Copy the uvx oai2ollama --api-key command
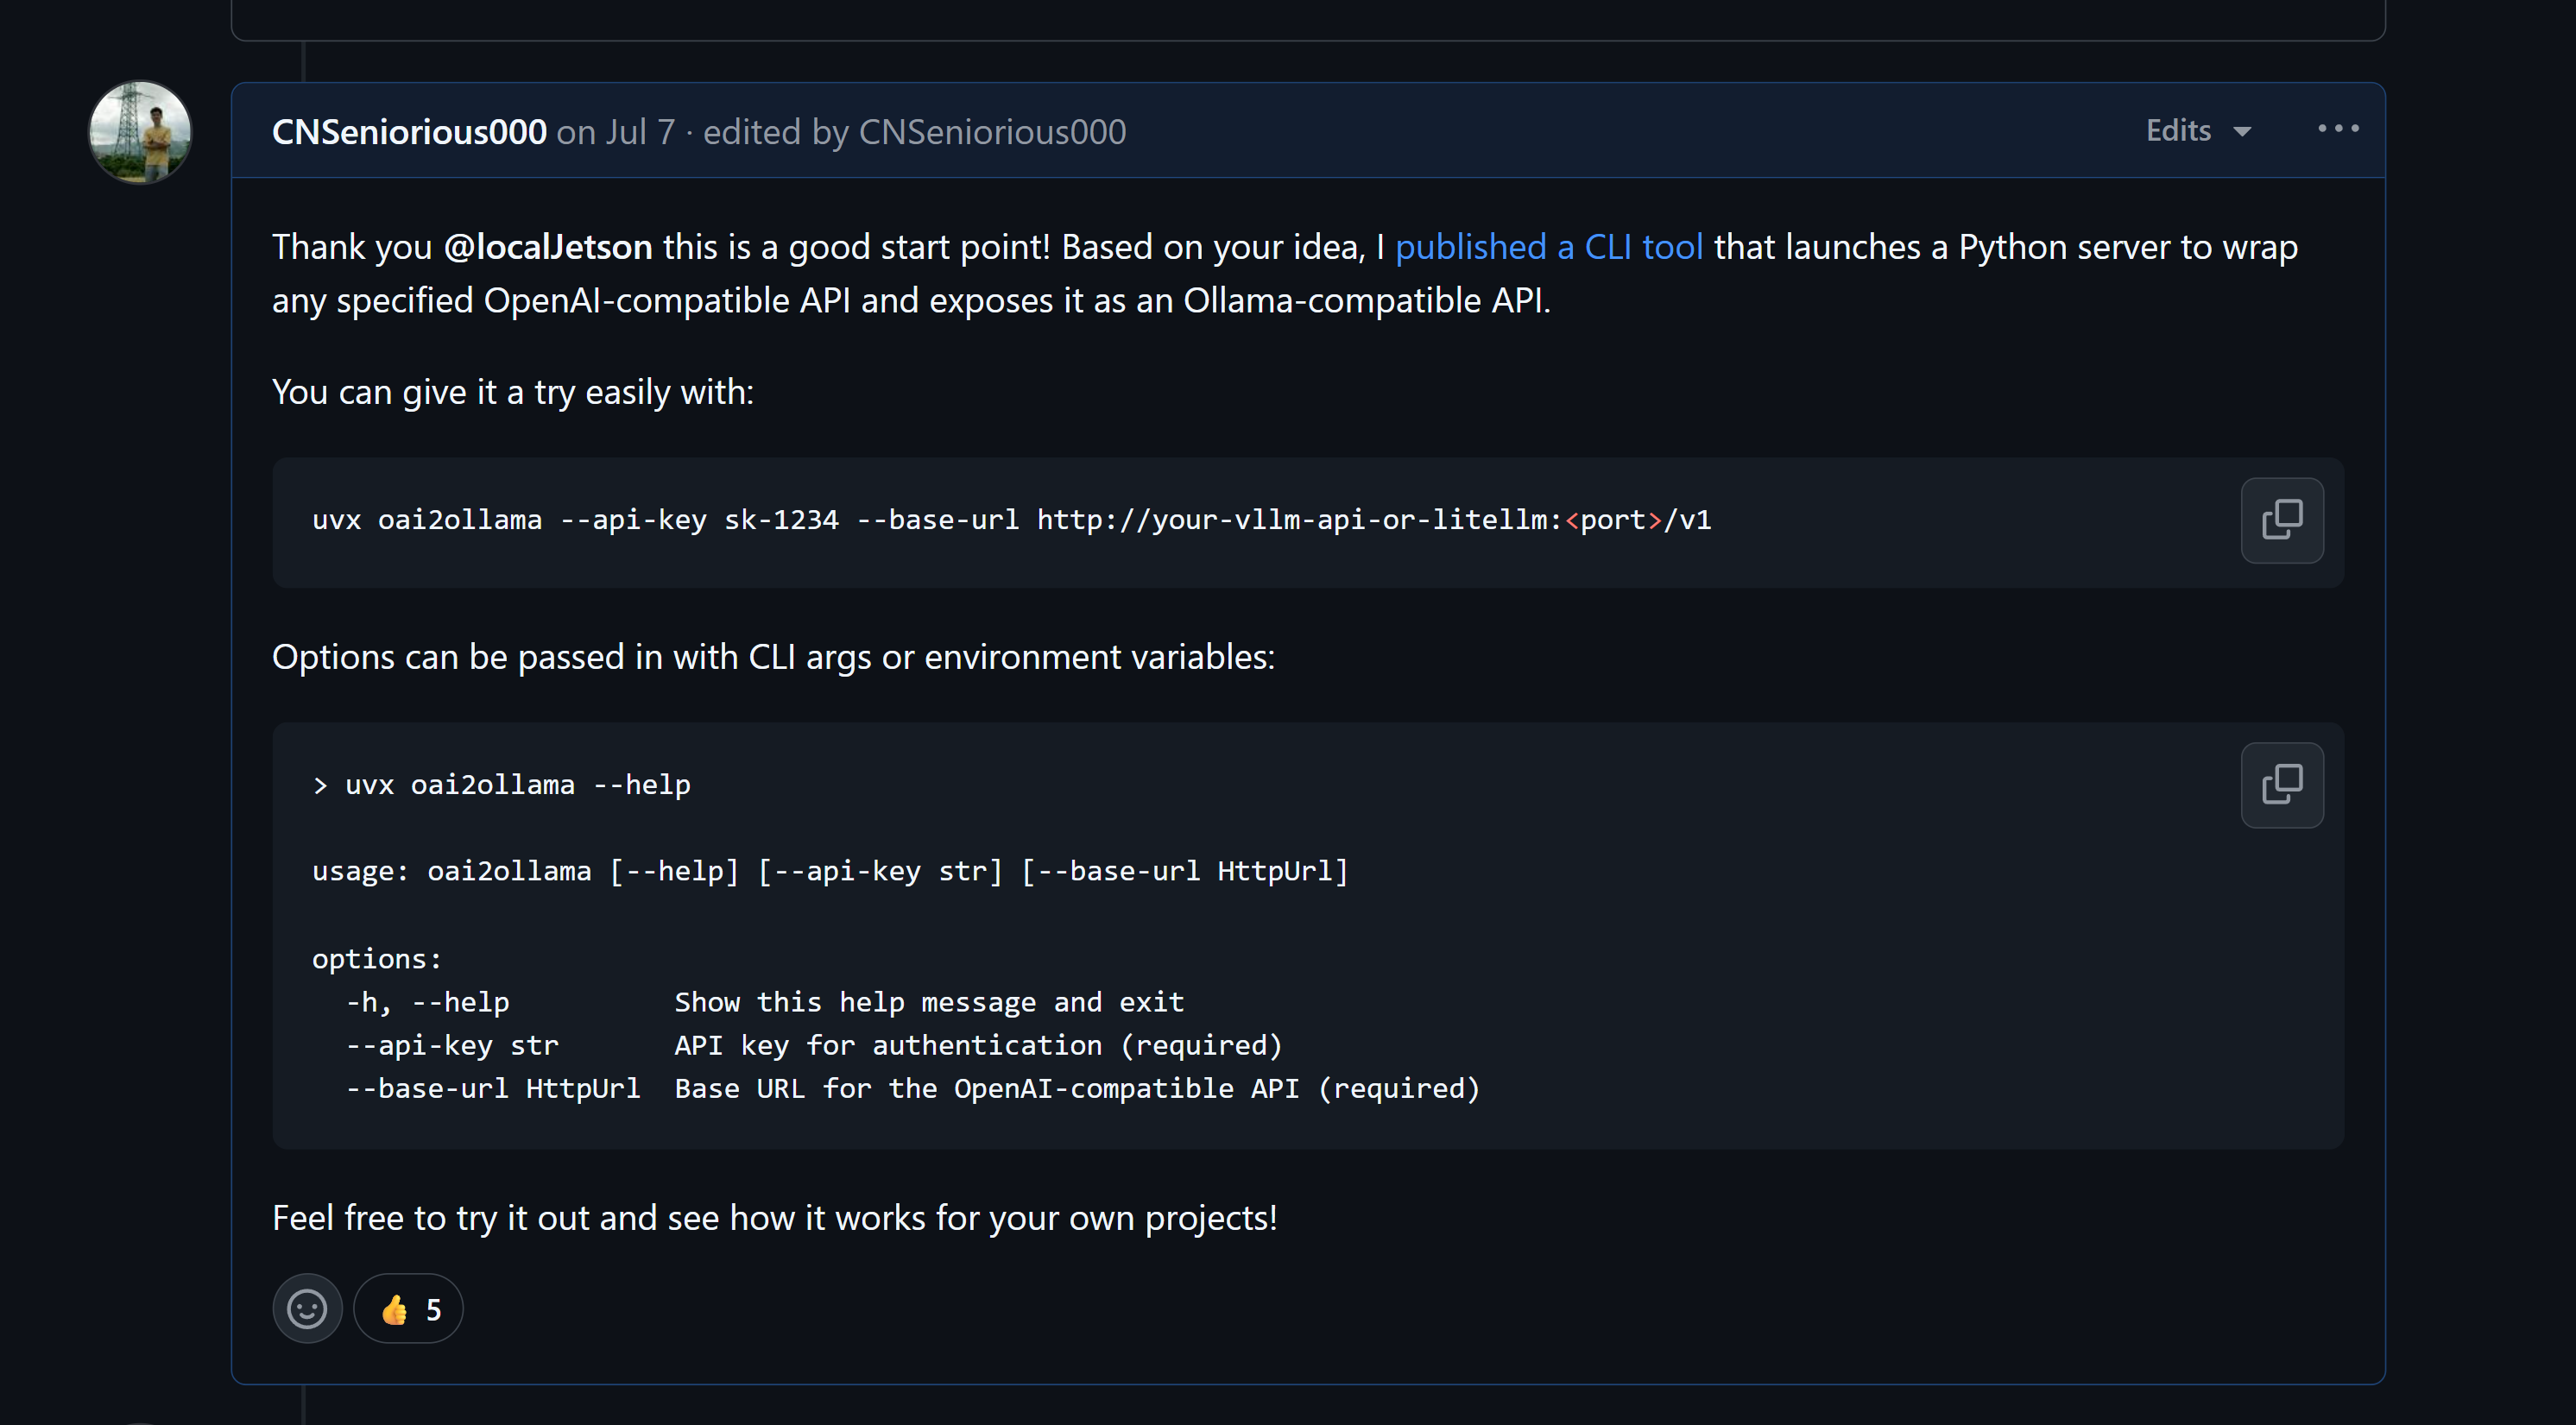The width and height of the screenshot is (2576, 1425). [x=2282, y=520]
